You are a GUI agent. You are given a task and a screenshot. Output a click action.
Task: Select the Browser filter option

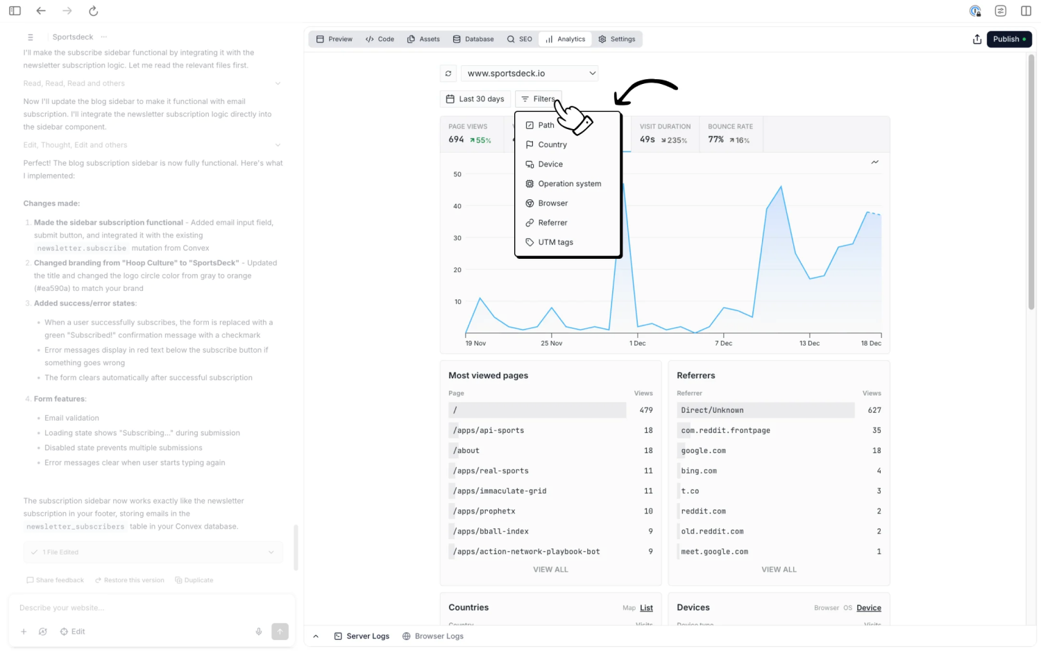coord(568,203)
